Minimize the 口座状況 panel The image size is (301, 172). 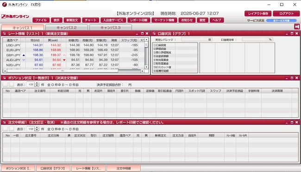(x=287, y=34)
